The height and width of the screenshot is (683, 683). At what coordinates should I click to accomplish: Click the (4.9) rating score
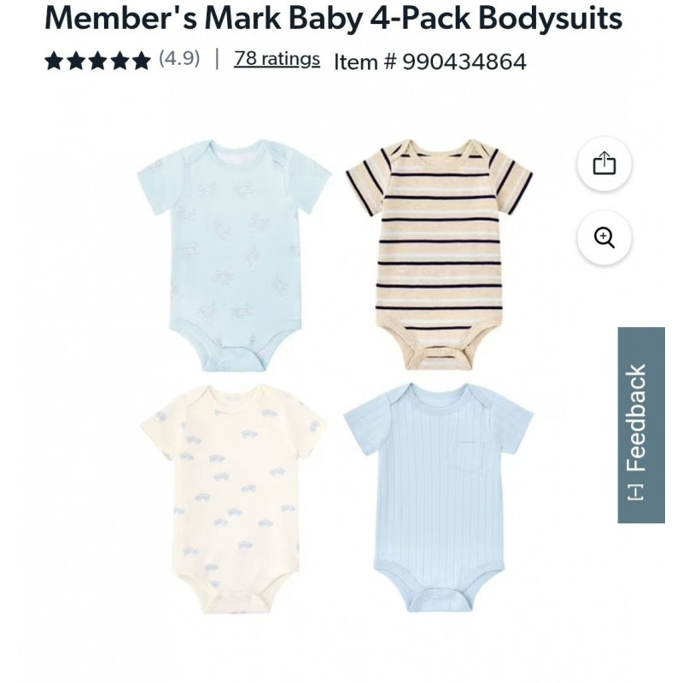tap(179, 58)
